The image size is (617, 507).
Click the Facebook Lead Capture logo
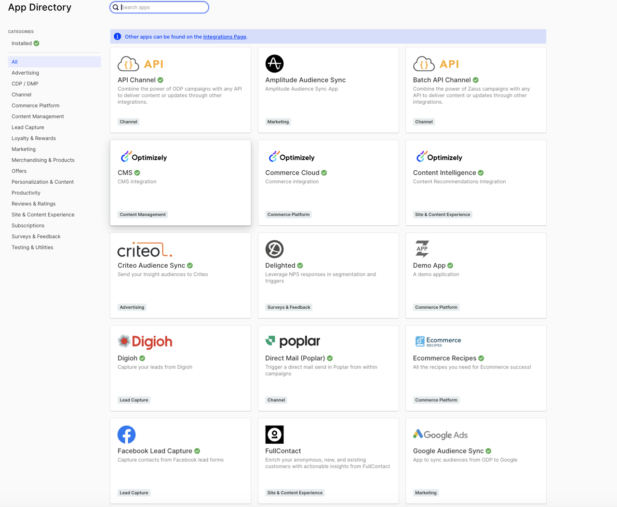coord(126,435)
